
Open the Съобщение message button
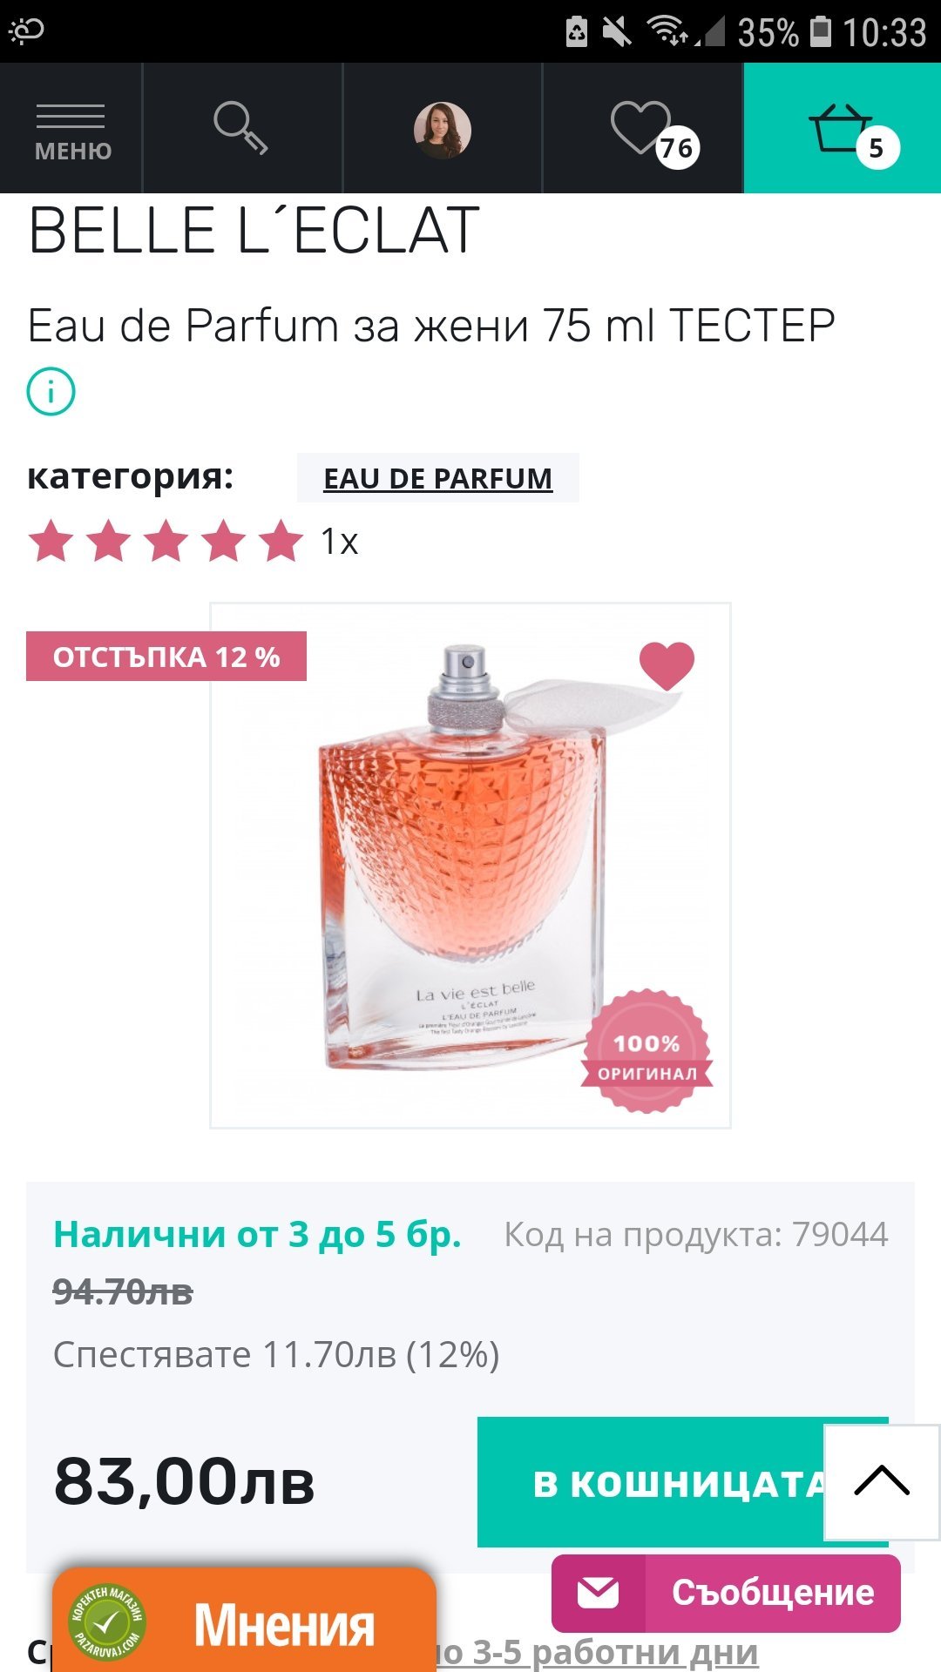click(x=726, y=1593)
